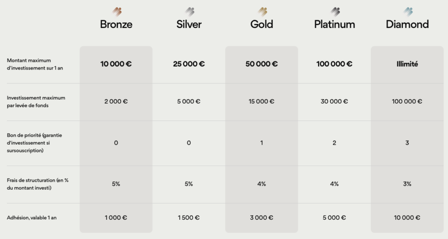The image size is (448, 239).
Task: Click Platinum's 30 000 € per fundraising value
Action: (334, 101)
